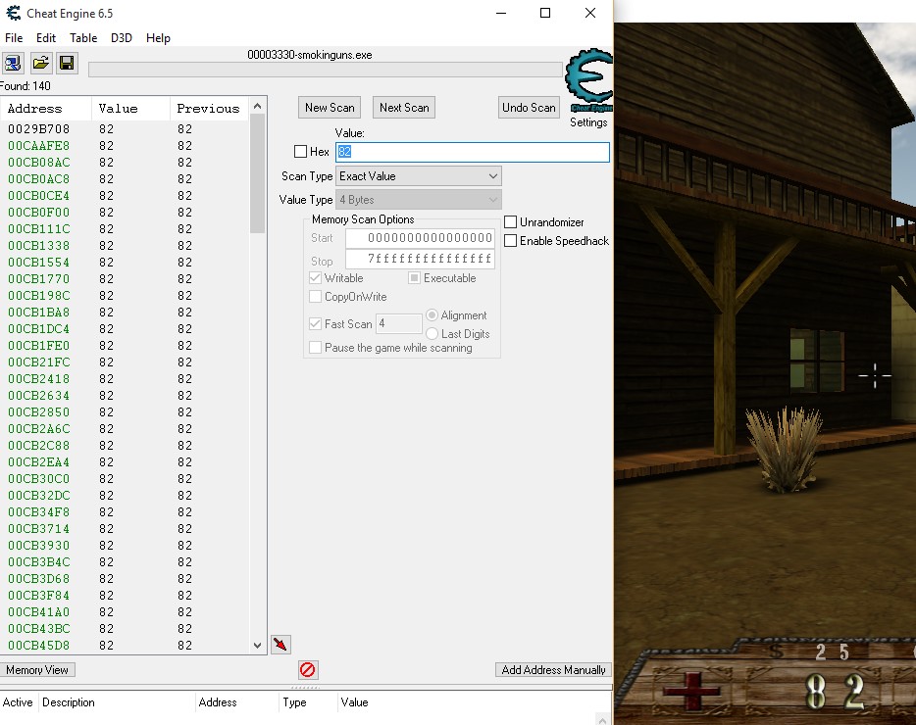Select the Last Digits radio button
The width and height of the screenshot is (916, 725).
click(433, 334)
